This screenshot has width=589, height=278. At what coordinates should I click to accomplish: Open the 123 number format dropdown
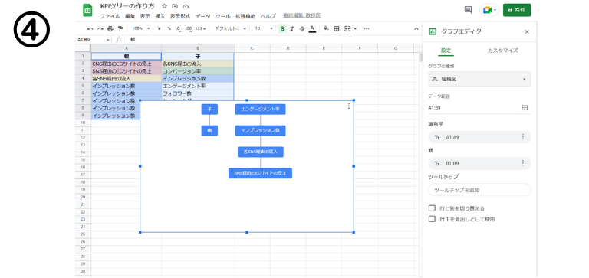201,28
